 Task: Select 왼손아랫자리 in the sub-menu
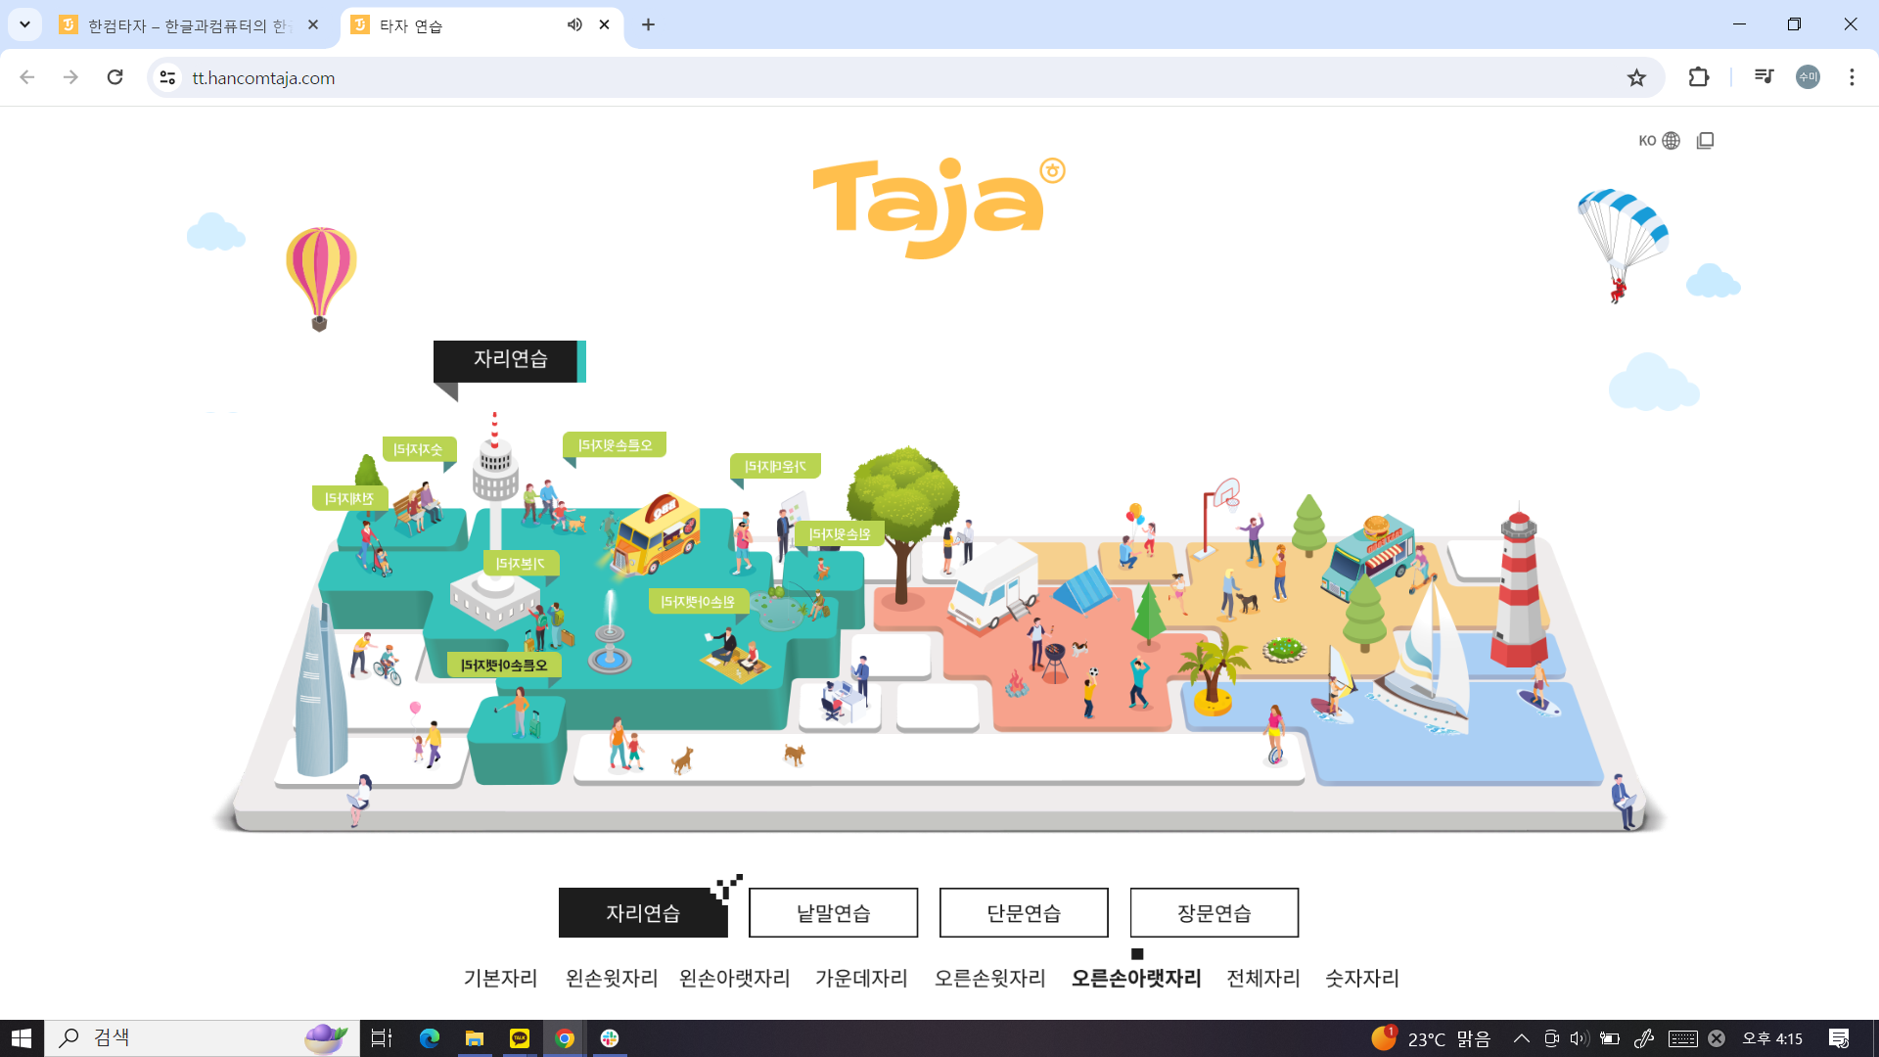[x=734, y=978]
